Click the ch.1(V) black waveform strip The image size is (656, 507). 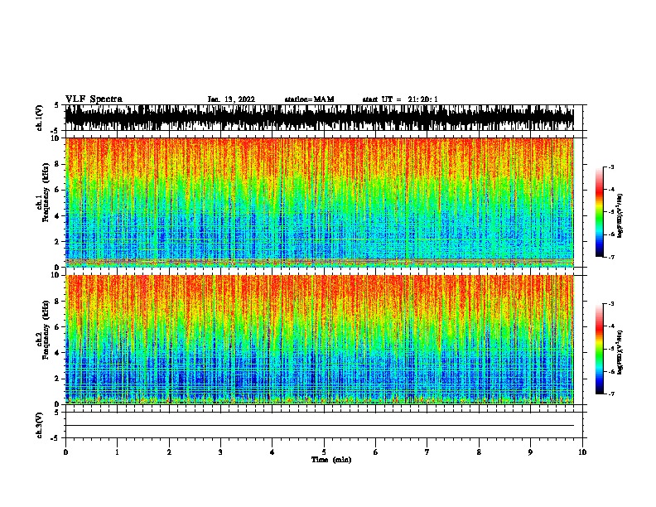tap(319, 118)
